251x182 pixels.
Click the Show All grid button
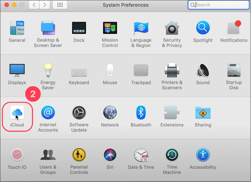coord(60,5)
